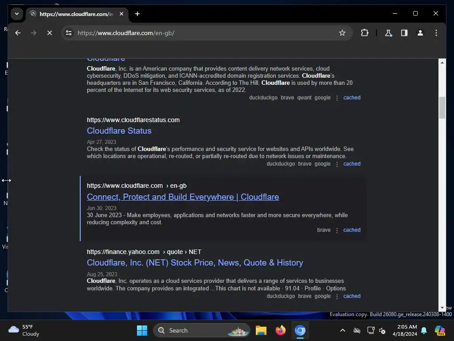This screenshot has width=454, height=341.
Task: Stop loading the current page
Action: click(x=50, y=33)
